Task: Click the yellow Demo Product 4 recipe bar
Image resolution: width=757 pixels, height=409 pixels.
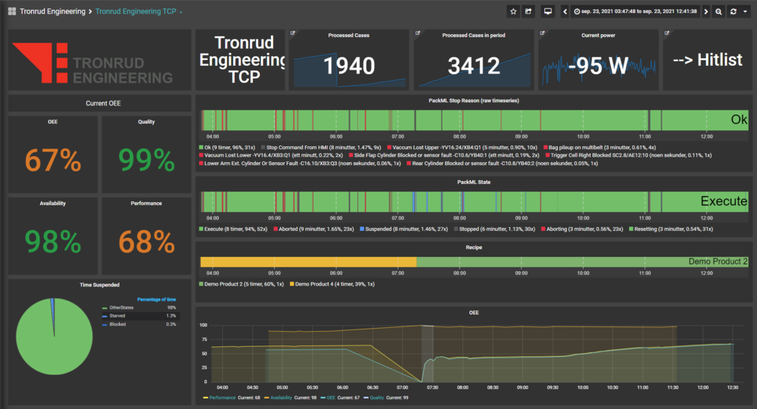Action: [308, 262]
